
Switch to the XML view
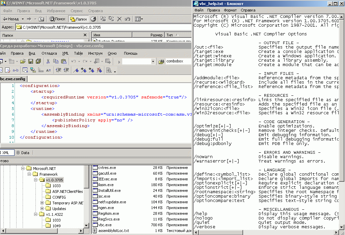click(6, 153)
